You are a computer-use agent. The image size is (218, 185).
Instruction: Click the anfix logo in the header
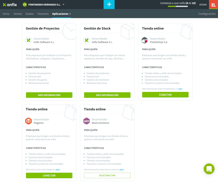pyautogui.click(x=10, y=4)
